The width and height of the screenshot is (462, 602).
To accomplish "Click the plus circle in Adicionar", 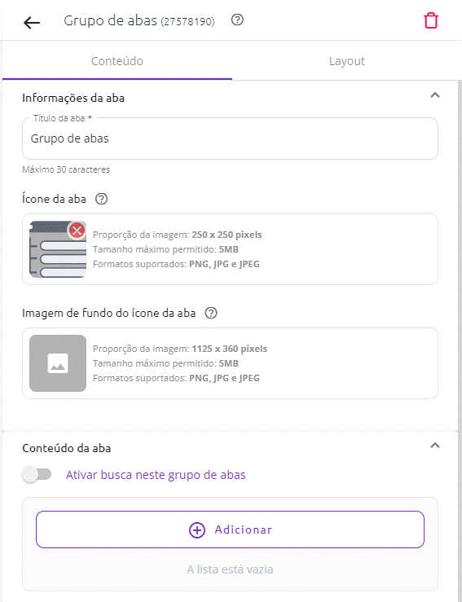I will click(197, 529).
